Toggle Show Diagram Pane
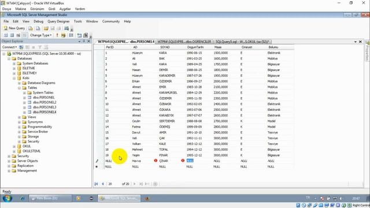The image size is (370, 208). pyautogui.click(x=6, y=35)
